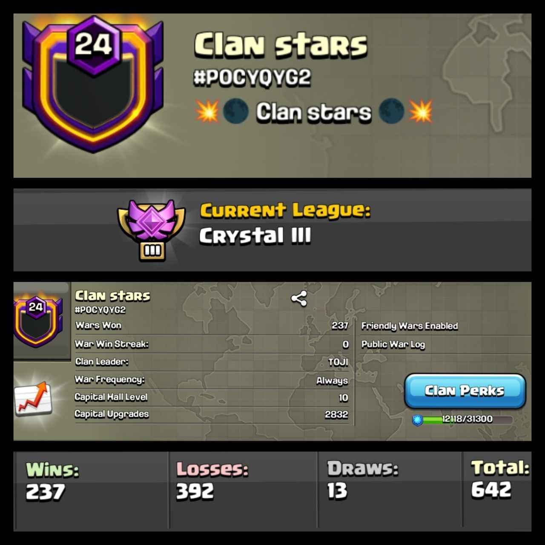
Task: Open the Clan Perks button
Action: [465, 391]
